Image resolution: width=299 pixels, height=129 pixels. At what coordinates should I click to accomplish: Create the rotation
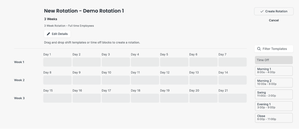[x=274, y=11]
